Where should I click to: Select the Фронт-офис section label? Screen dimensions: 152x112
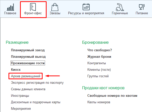click(33, 13)
